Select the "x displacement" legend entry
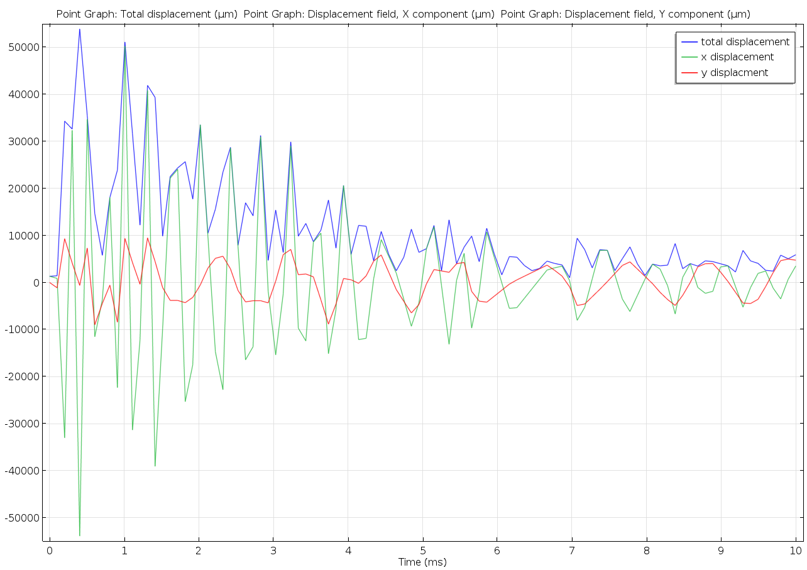The height and width of the screenshot is (570, 807). pyautogui.click(x=737, y=57)
